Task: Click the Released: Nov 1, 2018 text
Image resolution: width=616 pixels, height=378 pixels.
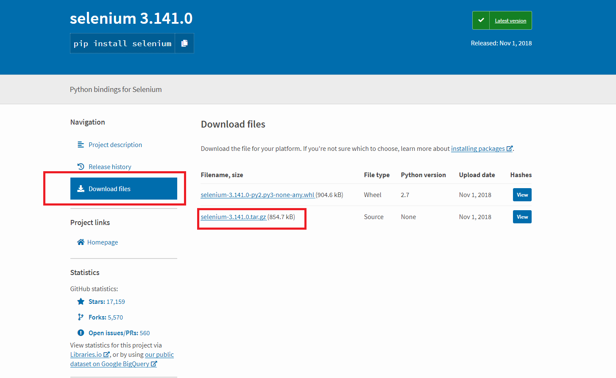Action: point(501,43)
